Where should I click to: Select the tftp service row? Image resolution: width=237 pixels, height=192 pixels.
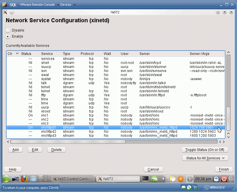click(116, 95)
